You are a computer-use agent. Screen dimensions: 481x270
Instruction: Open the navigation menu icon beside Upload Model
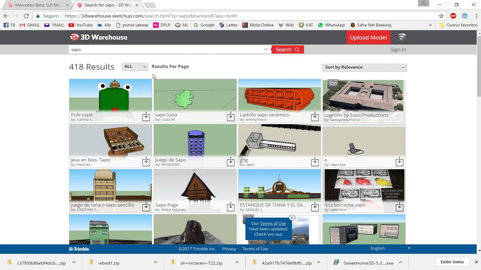tap(402, 37)
